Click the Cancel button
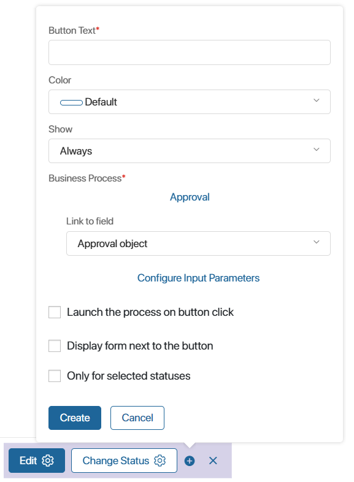The image size is (354, 482). [x=137, y=418]
